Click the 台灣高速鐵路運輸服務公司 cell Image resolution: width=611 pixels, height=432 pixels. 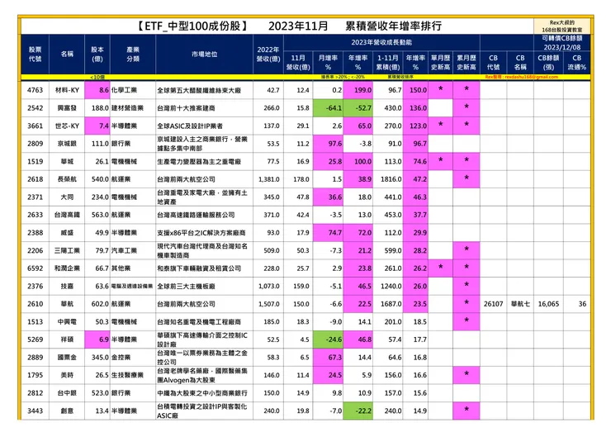[204, 215]
